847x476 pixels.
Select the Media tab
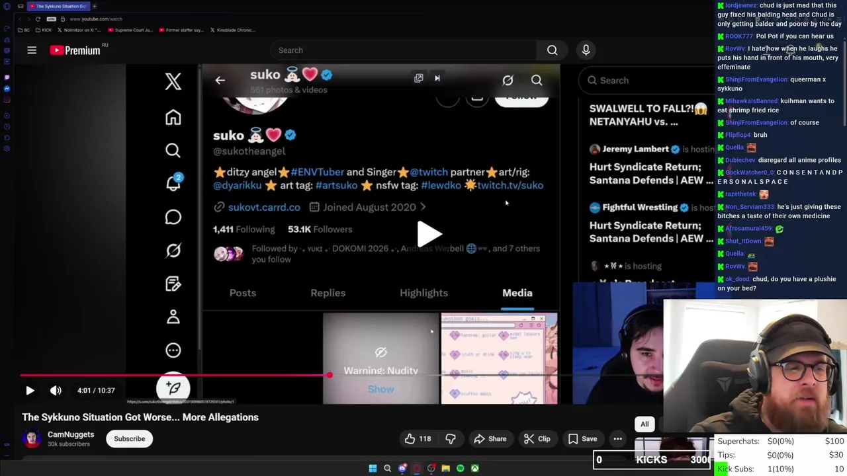tap(517, 293)
